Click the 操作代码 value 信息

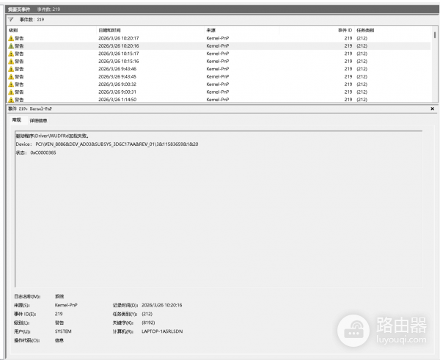tap(59, 340)
